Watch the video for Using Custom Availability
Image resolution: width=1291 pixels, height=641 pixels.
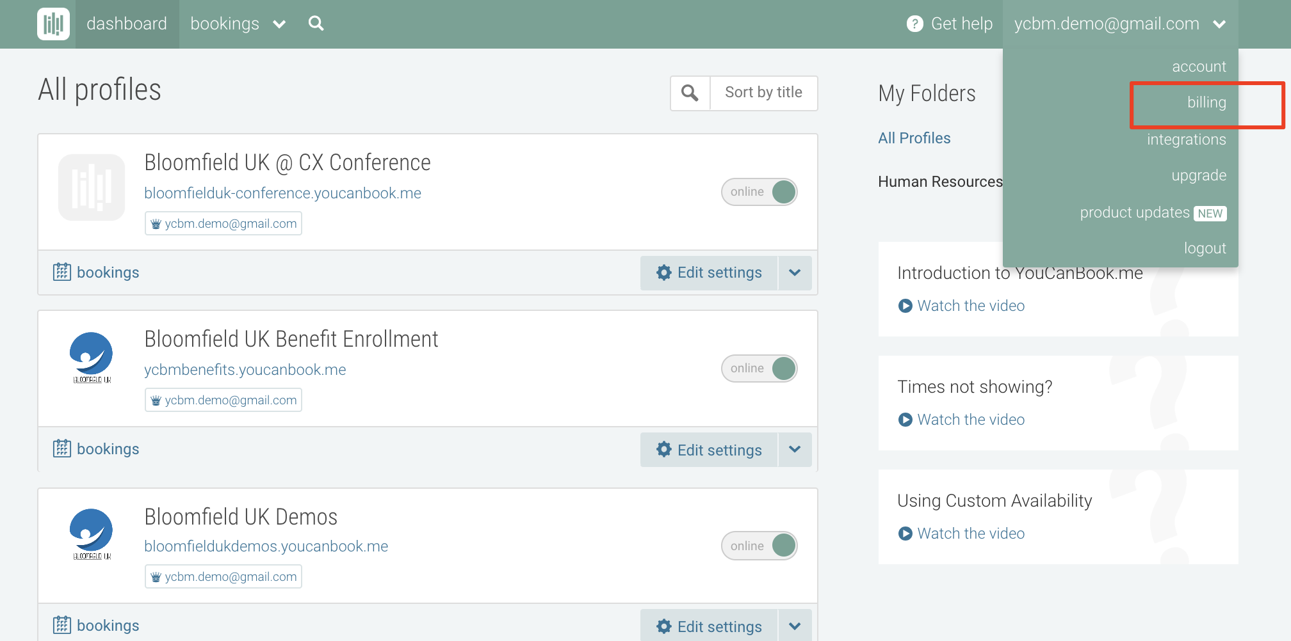(971, 534)
